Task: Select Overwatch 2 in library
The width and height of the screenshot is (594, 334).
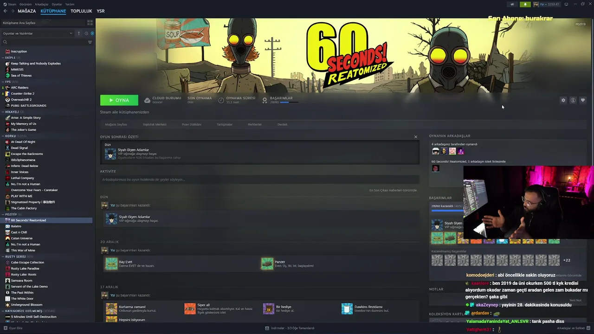Action: click(x=21, y=100)
